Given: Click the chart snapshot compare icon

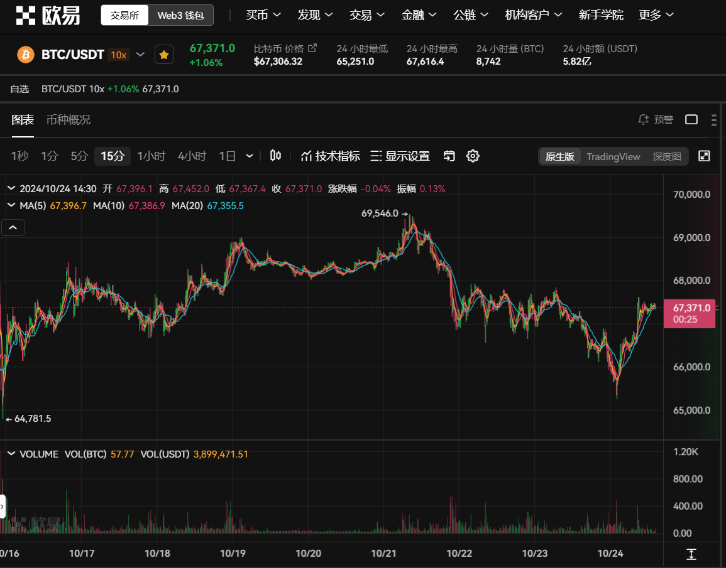Looking at the screenshot, I should (449, 156).
